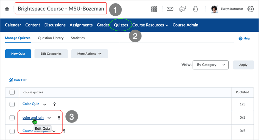Open Discussions in the navbar
This screenshot has width=259, height=140.
pyautogui.click(x=55, y=25)
